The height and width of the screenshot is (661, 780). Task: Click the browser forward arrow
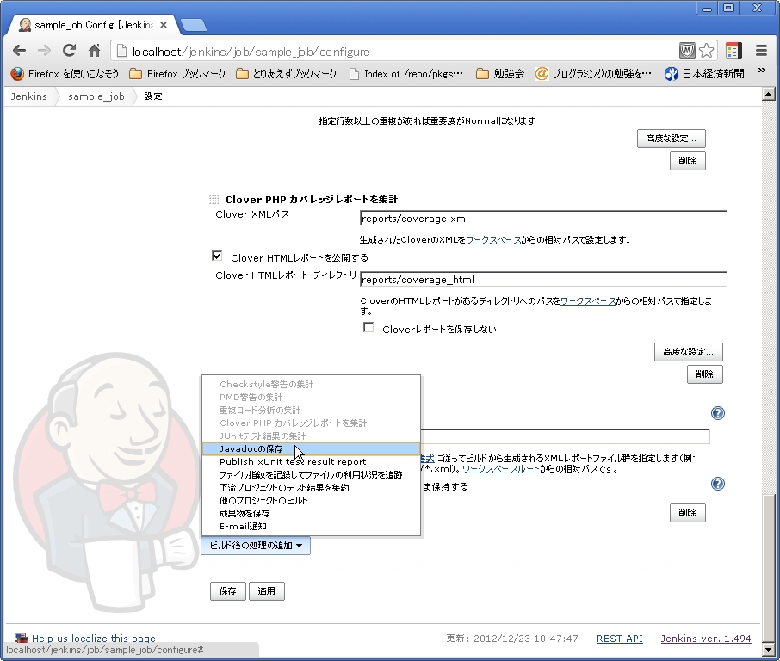[44, 51]
